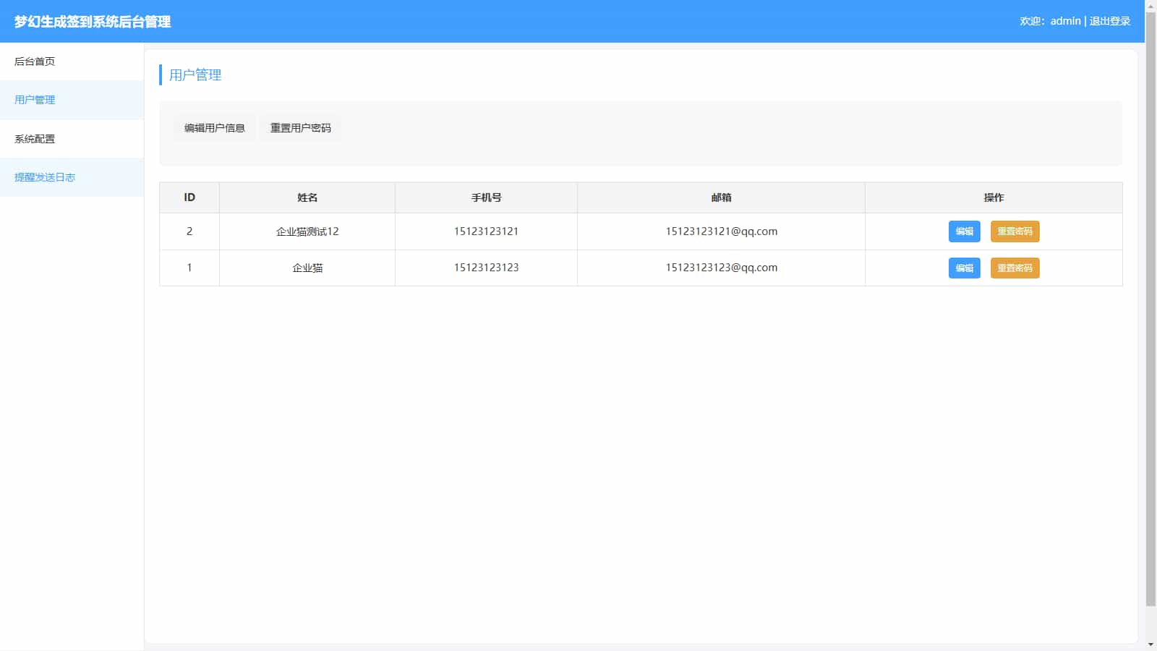Image resolution: width=1157 pixels, height=651 pixels.
Task: Click the 梦幻生成签到系统后台管理 header title
Action: tap(93, 22)
